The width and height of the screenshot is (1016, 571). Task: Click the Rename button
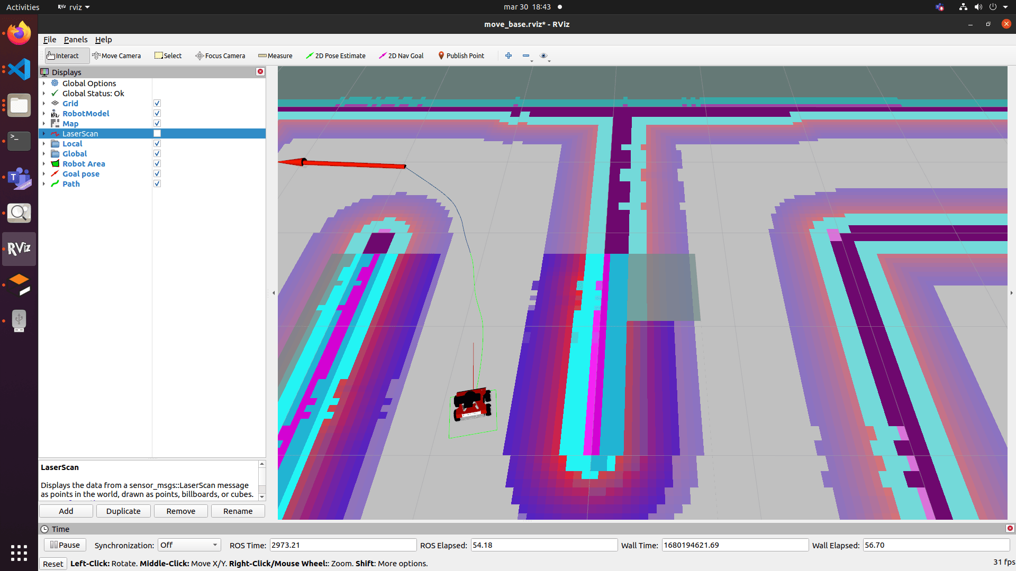pos(238,511)
